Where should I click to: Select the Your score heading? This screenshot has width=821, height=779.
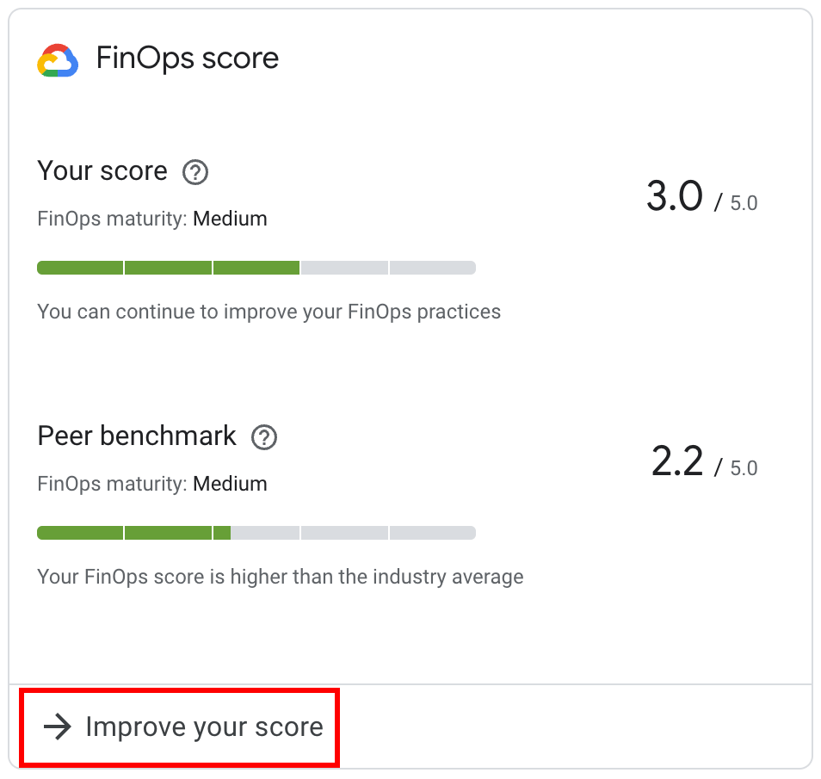click(102, 171)
